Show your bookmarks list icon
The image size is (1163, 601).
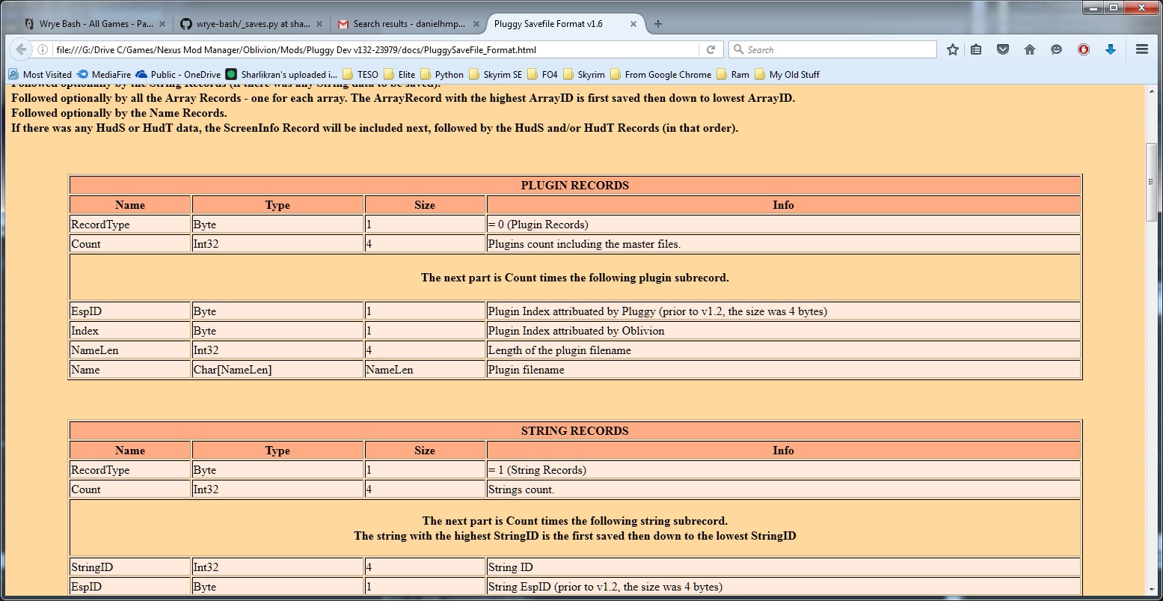point(976,49)
